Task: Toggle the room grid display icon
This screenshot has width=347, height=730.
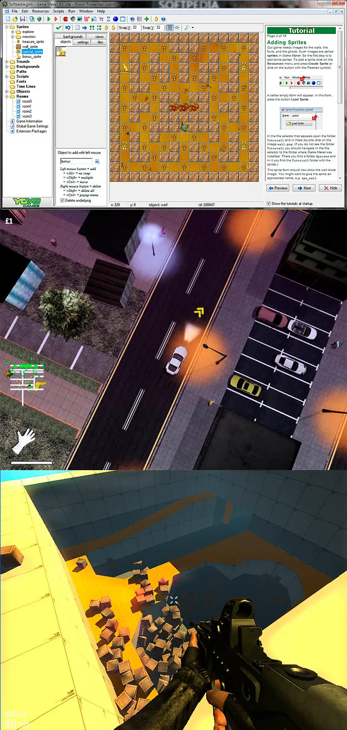Action: click(170, 27)
